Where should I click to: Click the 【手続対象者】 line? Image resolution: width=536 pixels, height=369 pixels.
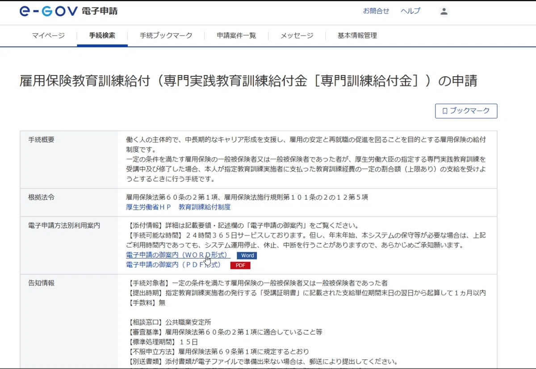(x=257, y=283)
